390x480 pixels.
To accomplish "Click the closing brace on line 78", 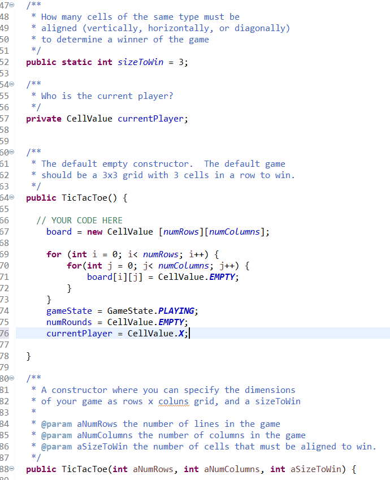I will [28, 356].
